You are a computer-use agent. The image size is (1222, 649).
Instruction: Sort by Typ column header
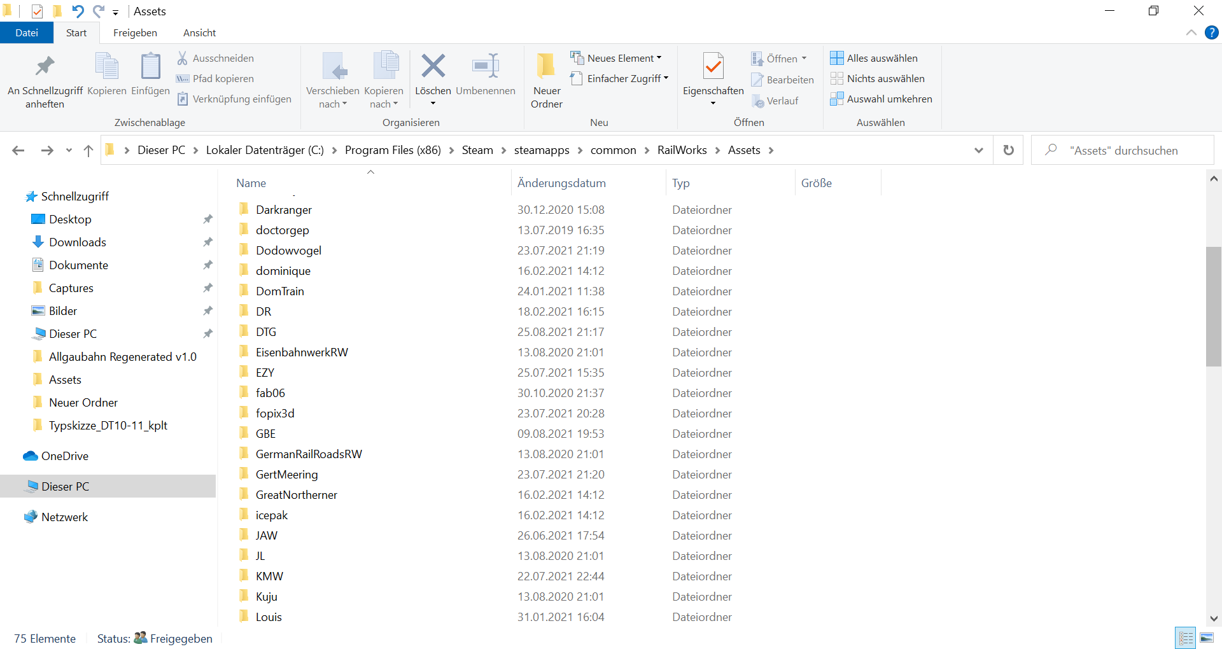click(x=731, y=183)
